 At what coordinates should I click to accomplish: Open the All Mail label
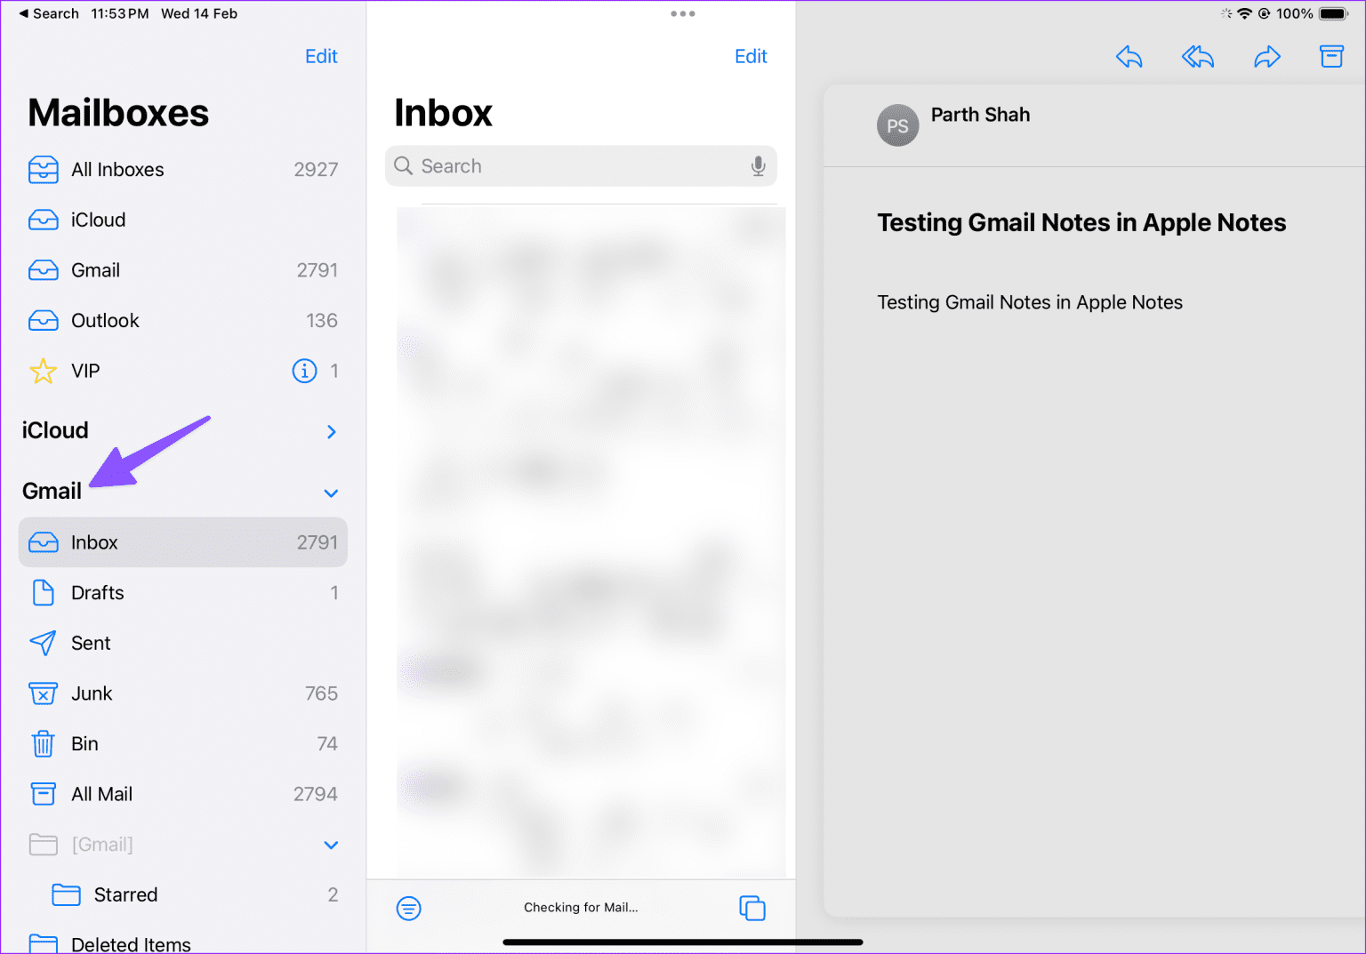tap(101, 794)
